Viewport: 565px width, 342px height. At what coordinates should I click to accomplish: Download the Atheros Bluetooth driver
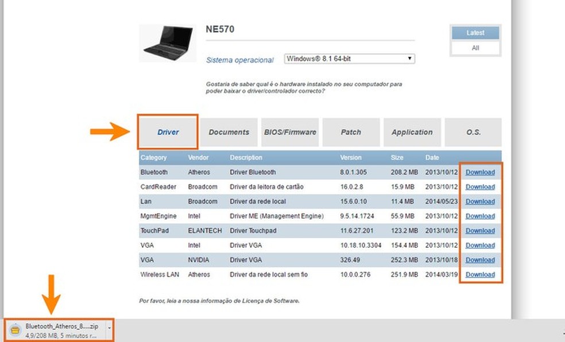tap(480, 172)
